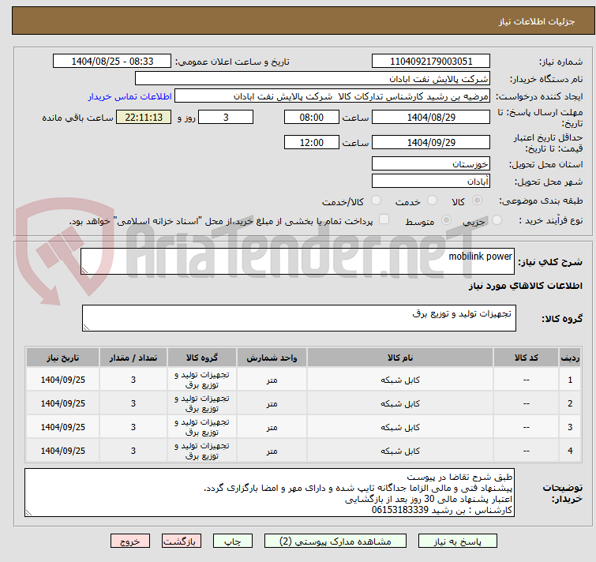Toggle the اسناد خزانه اسلامی payment checkbox
596x562 pixels.
(384, 220)
